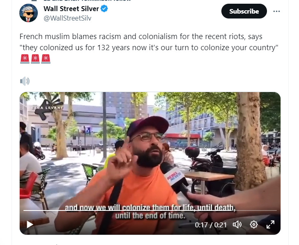This screenshot has height=245, width=299.
Task: Mute the video using the volume icon
Action: (237, 224)
